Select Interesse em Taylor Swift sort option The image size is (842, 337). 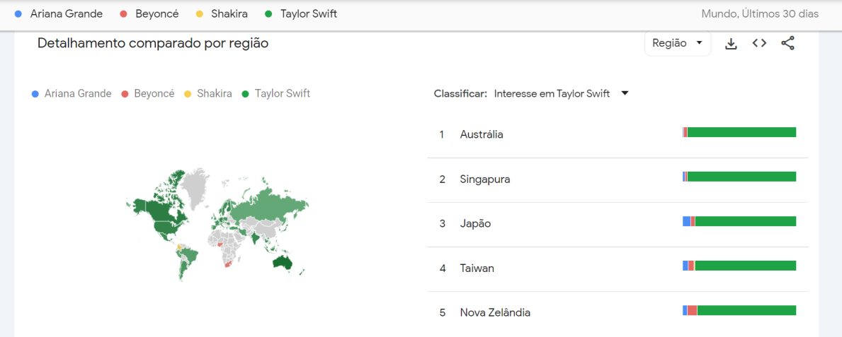552,94
